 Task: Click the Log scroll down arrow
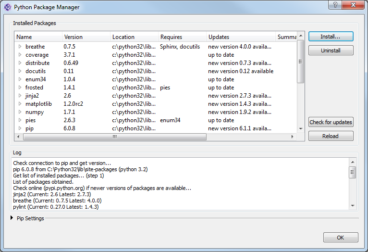click(353, 206)
